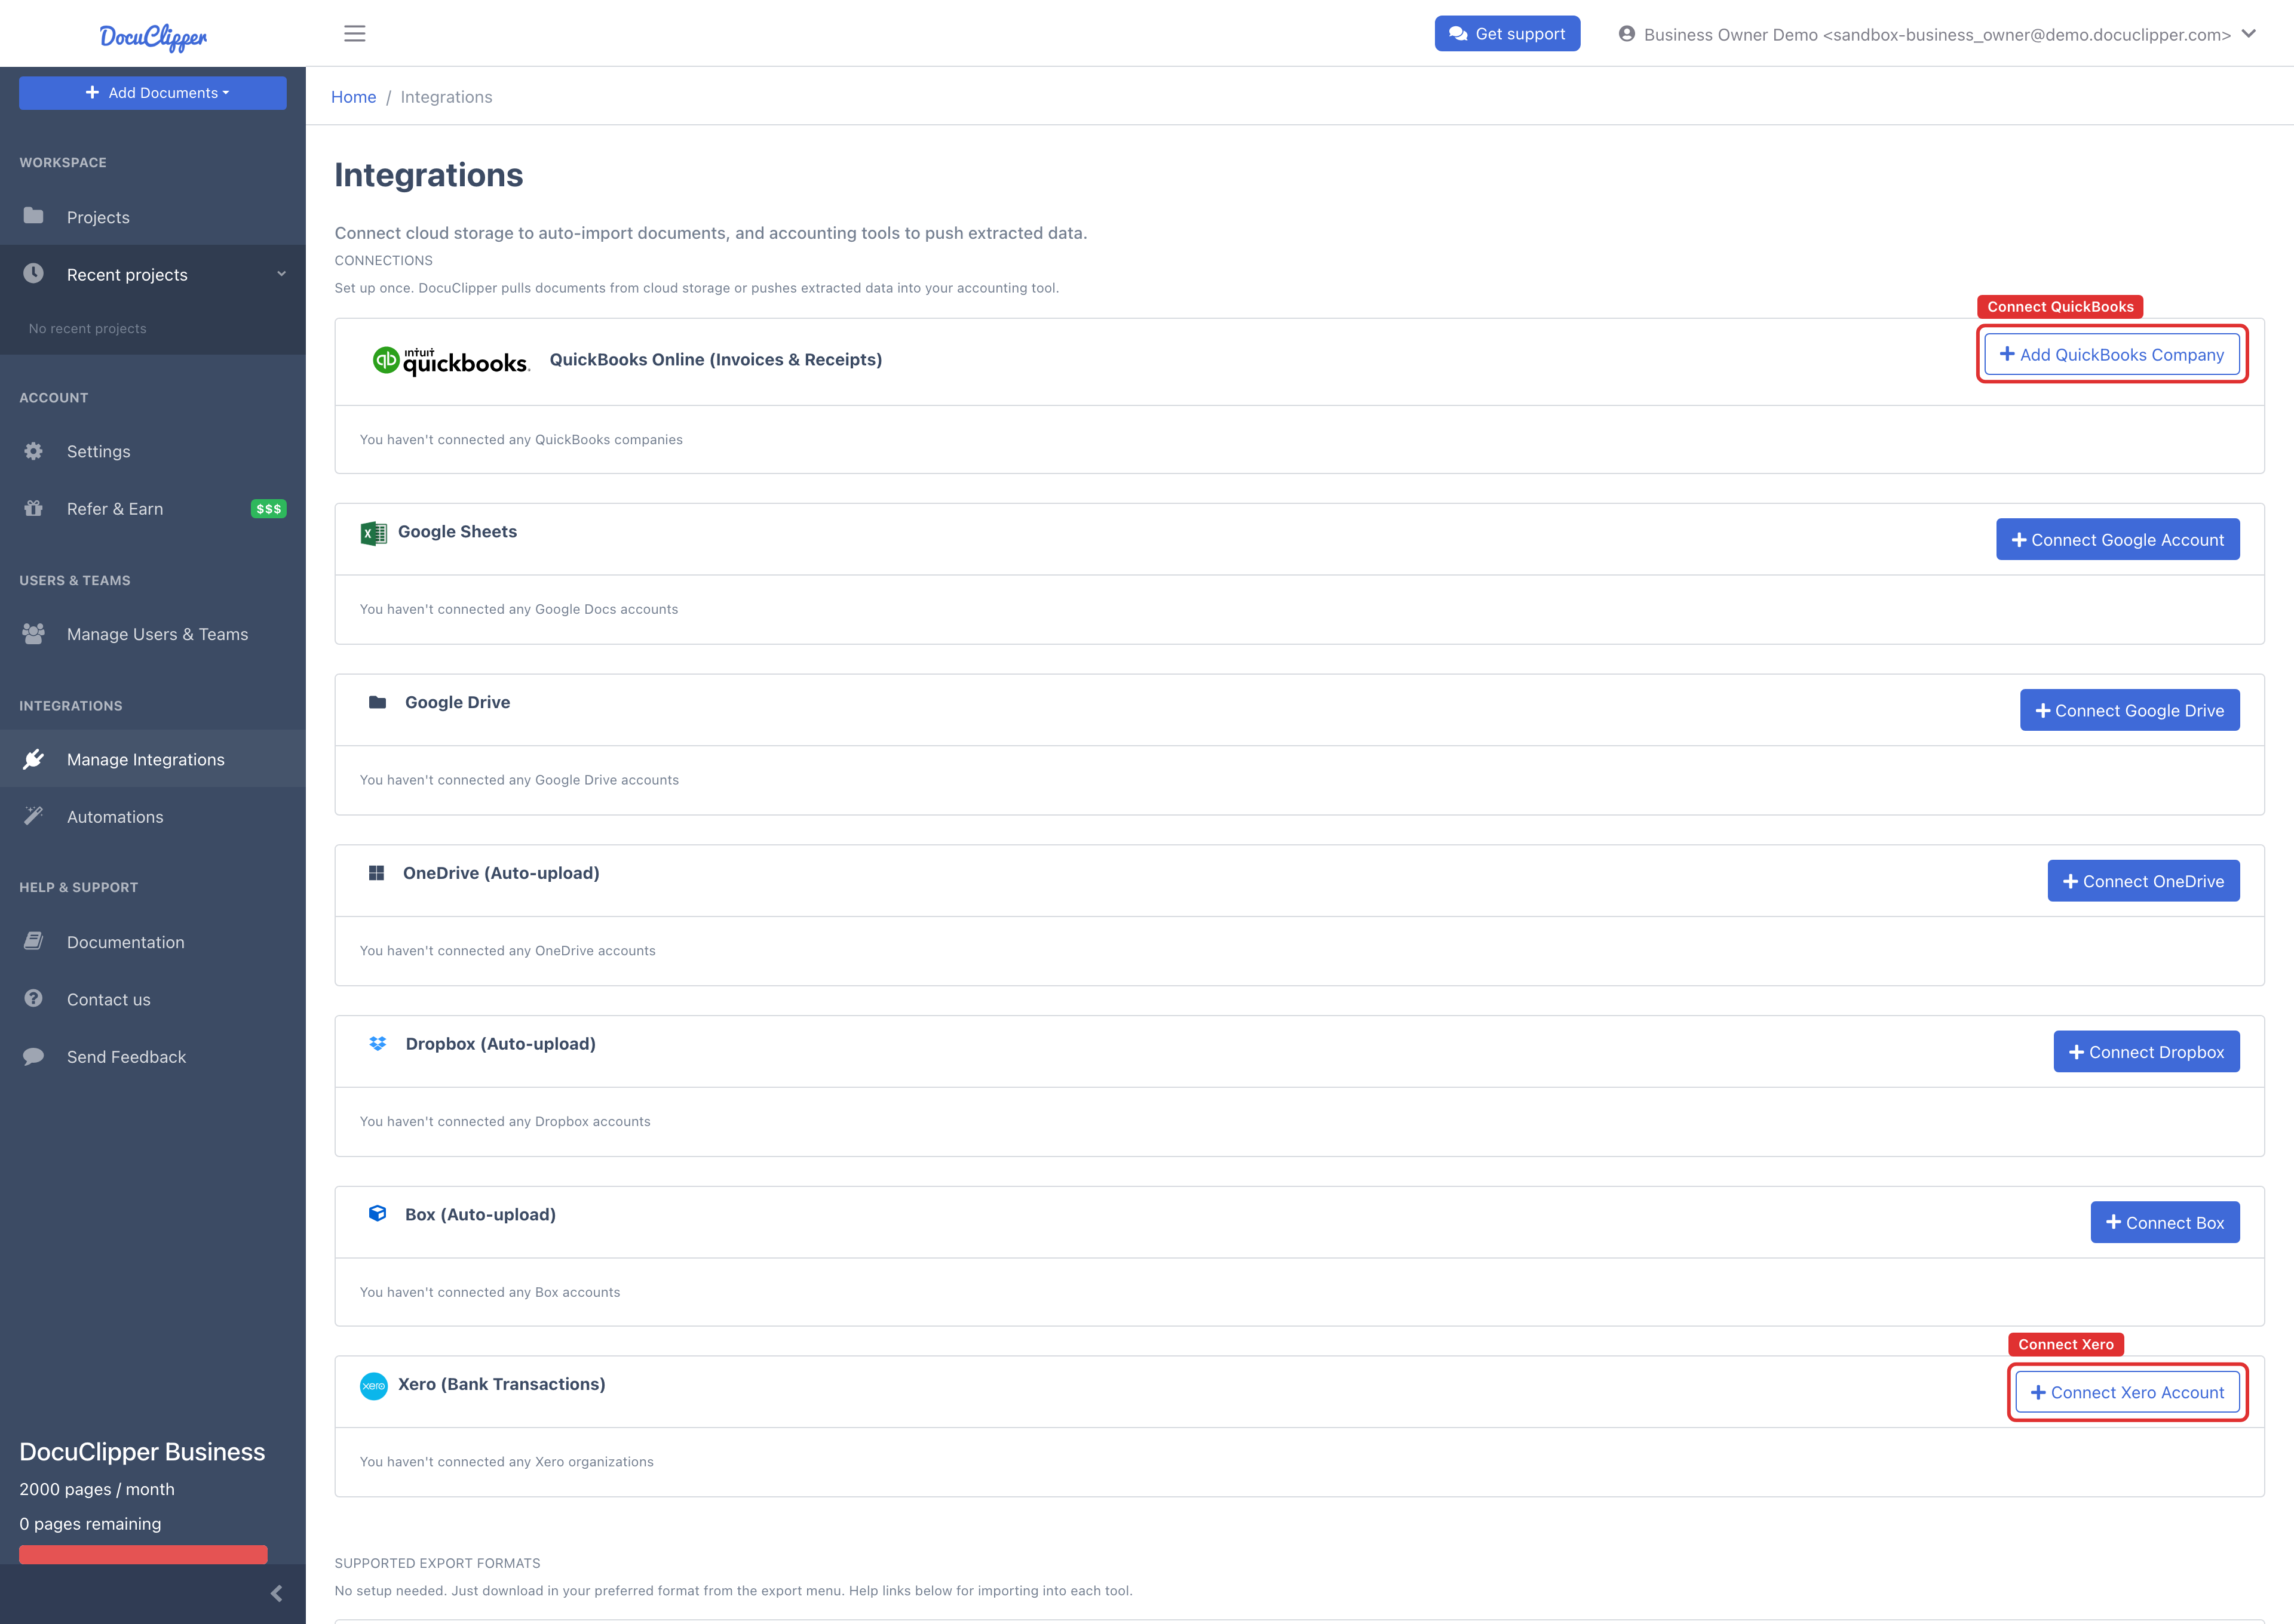
Task: Collapse the Recent projects chevron
Action: 281,274
